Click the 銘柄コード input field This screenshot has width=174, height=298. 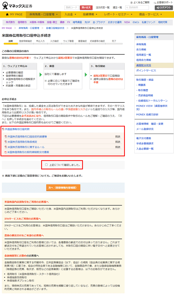pyautogui.click(x=72, y=8)
